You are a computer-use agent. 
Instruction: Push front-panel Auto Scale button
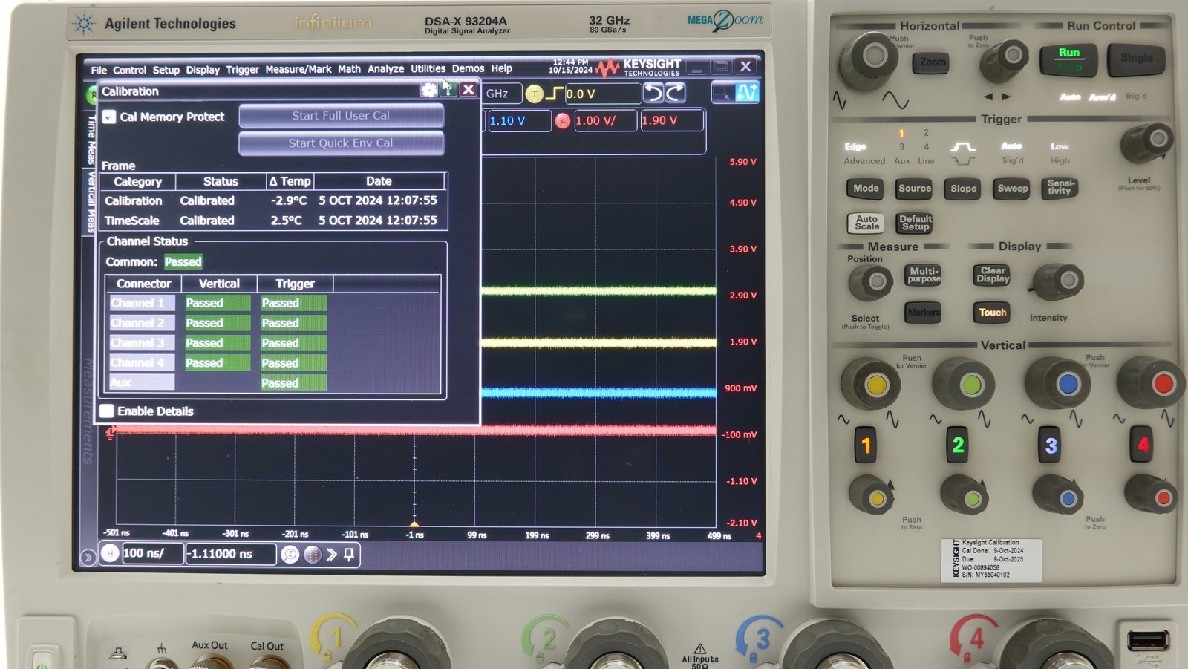(x=866, y=223)
